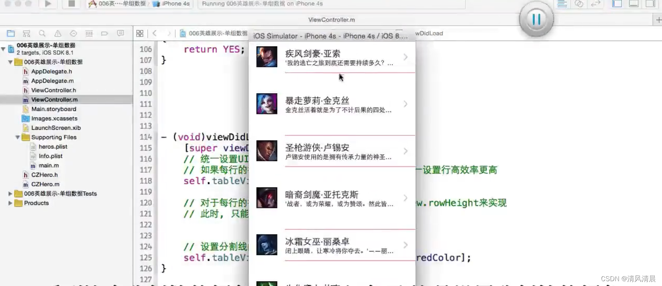Select the ViewController.m tab title
Image resolution: width=662 pixels, height=286 pixels.
point(332,20)
